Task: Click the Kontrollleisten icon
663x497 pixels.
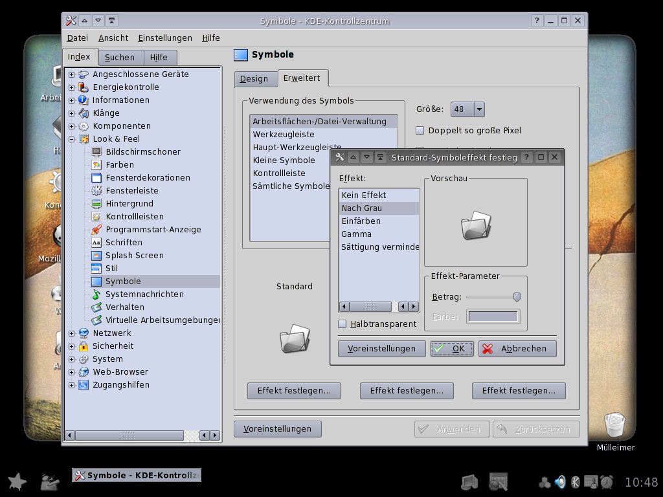Action: pos(96,216)
